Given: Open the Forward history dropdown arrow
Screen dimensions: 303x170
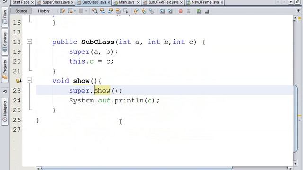Looking at the screenshot, I should [86, 11].
